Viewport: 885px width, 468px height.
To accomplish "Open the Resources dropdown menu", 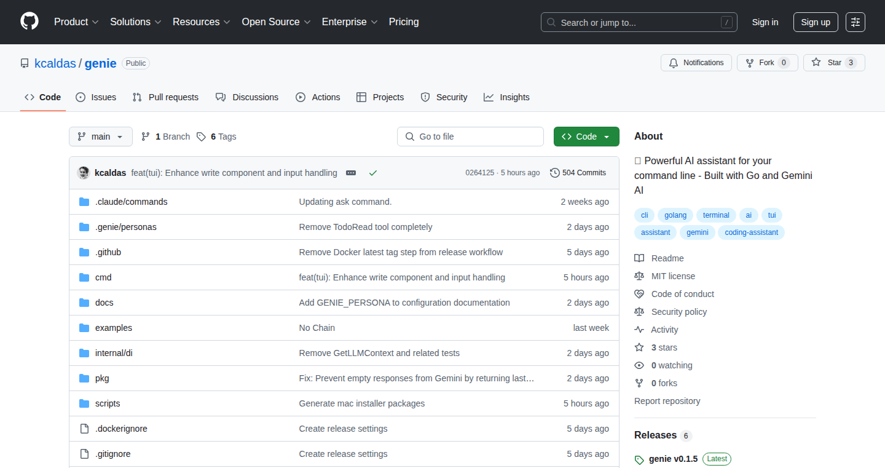I will pyautogui.click(x=202, y=22).
